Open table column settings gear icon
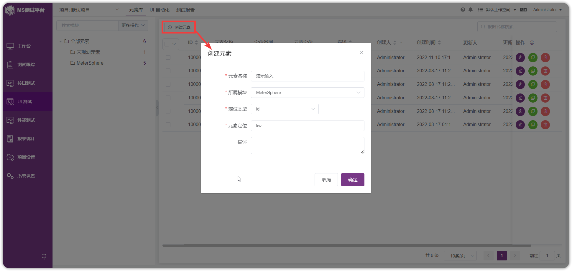The height and width of the screenshot is (271, 572). click(532, 43)
